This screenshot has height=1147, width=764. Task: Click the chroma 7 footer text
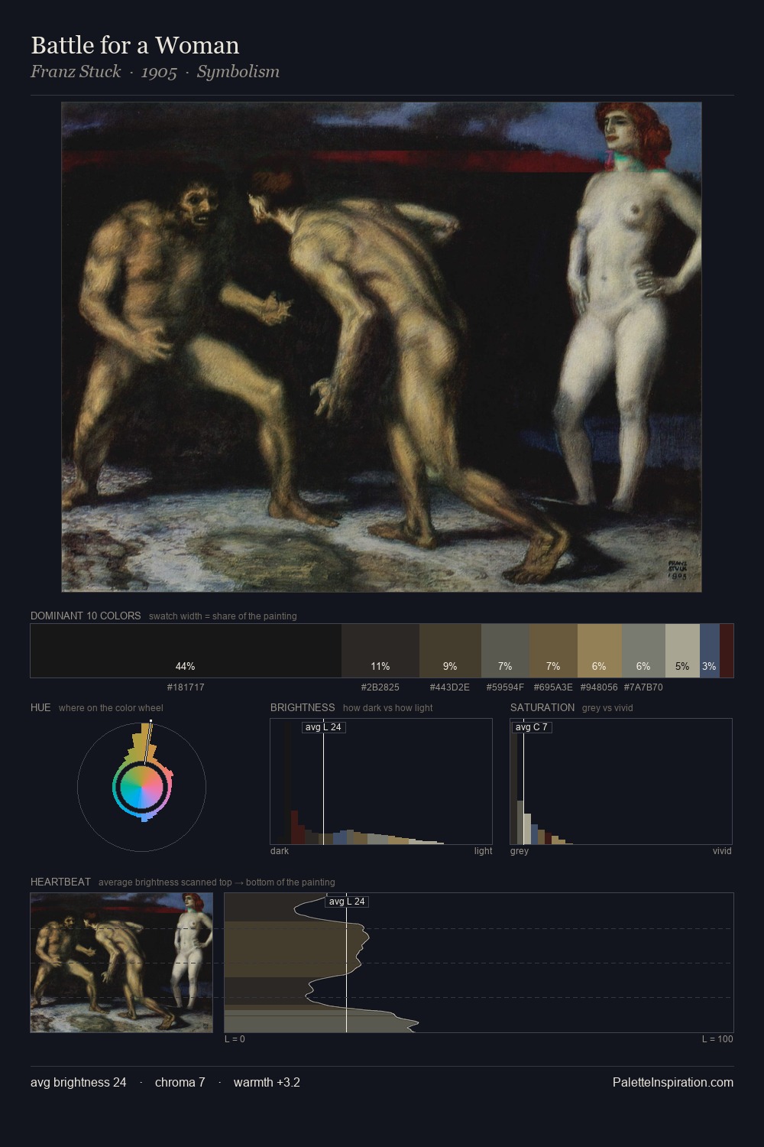point(180,1082)
